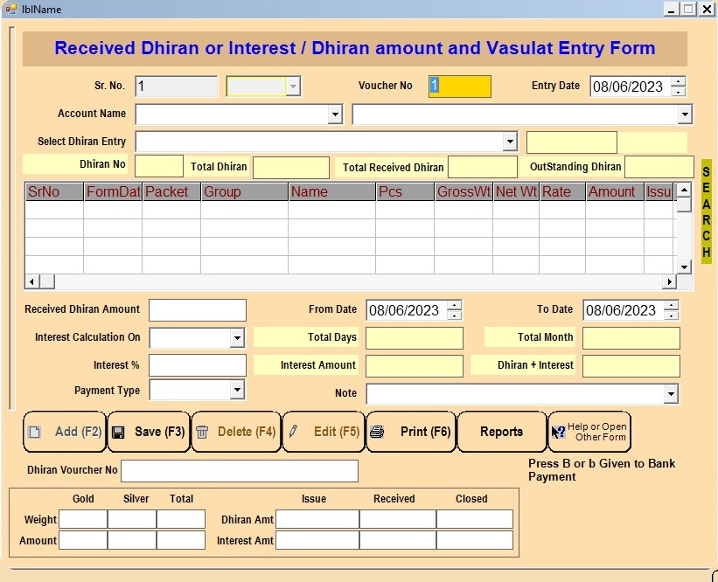Open Help or Open Other Form

click(589, 432)
